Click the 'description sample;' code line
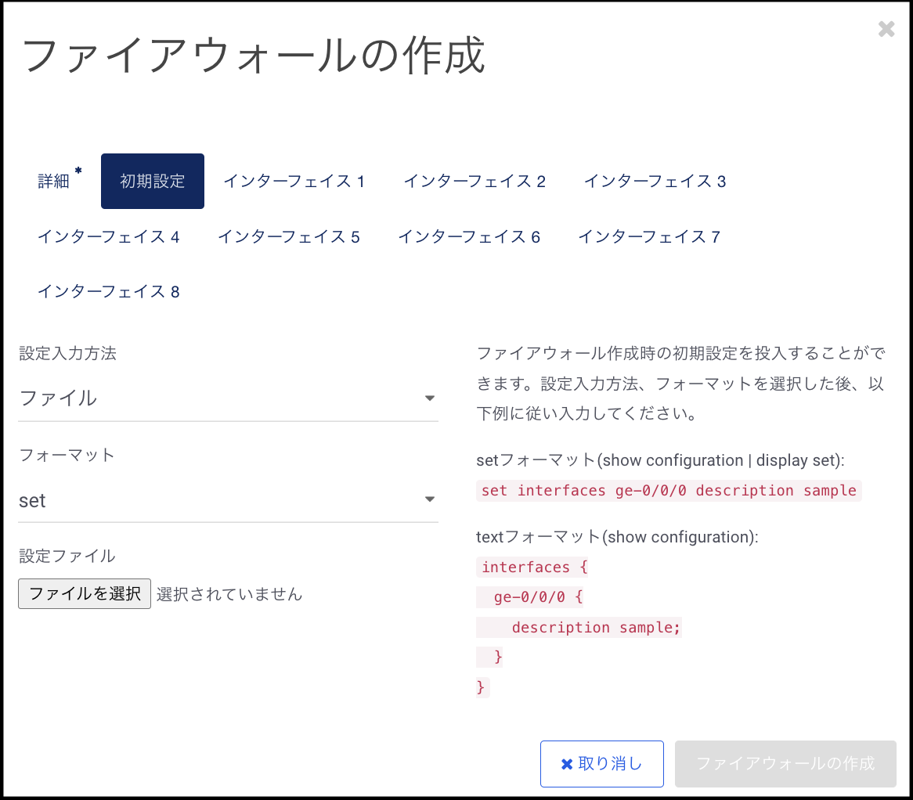 tap(596, 627)
